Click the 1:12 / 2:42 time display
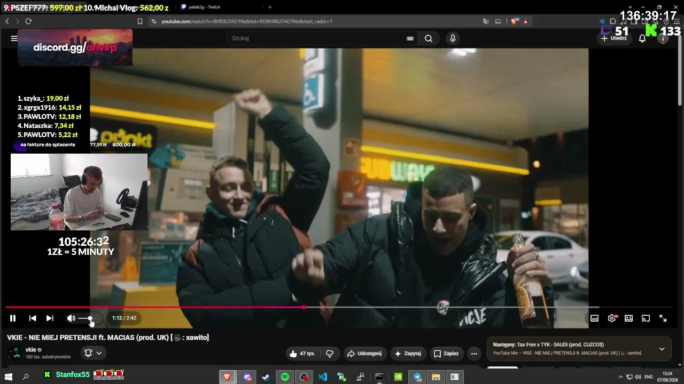 click(x=124, y=318)
